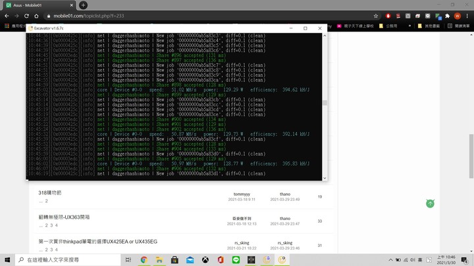Open Google Chrome from the taskbar
This screenshot has height=266, width=474.
point(144,259)
